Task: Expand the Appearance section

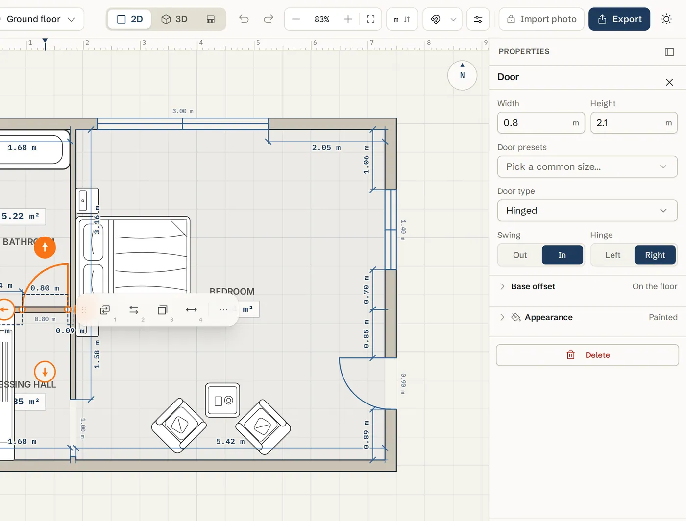Action: (x=588, y=317)
